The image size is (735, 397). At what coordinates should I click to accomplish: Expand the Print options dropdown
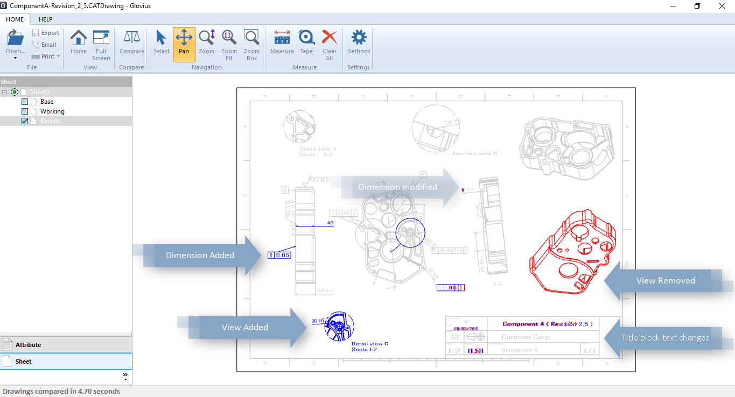(58, 56)
